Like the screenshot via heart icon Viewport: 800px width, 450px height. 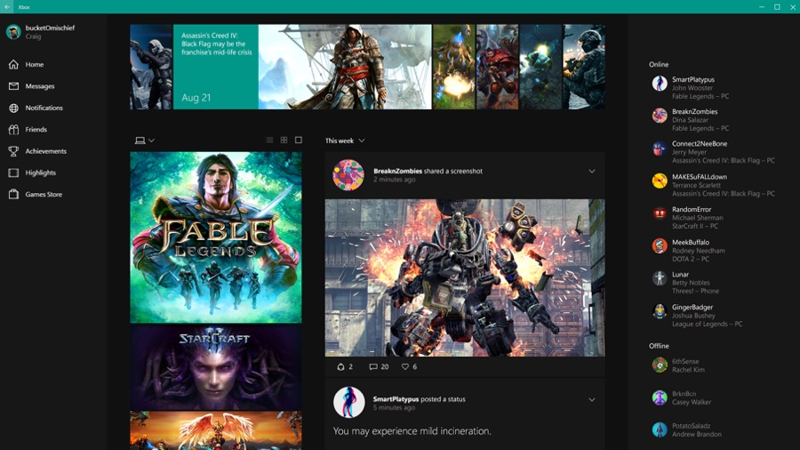pos(405,366)
